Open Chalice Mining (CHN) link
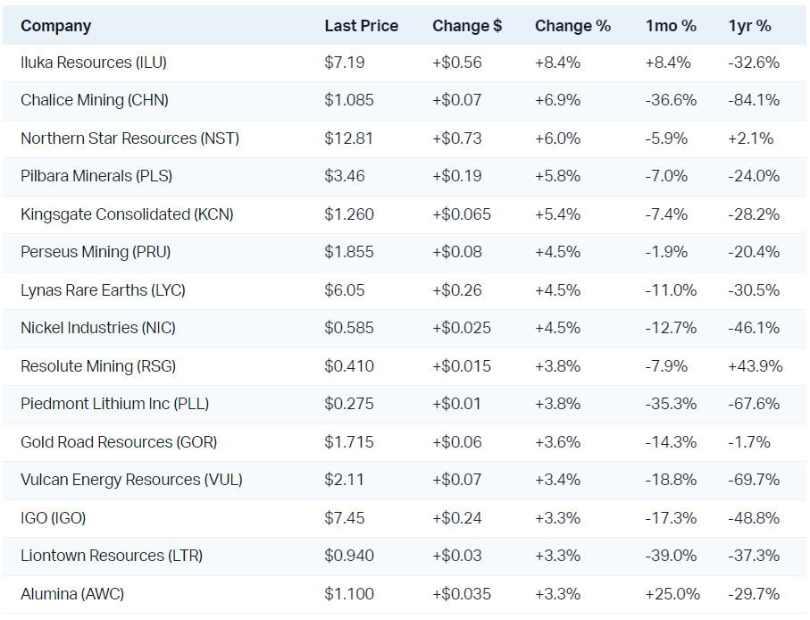 coord(95,100)
